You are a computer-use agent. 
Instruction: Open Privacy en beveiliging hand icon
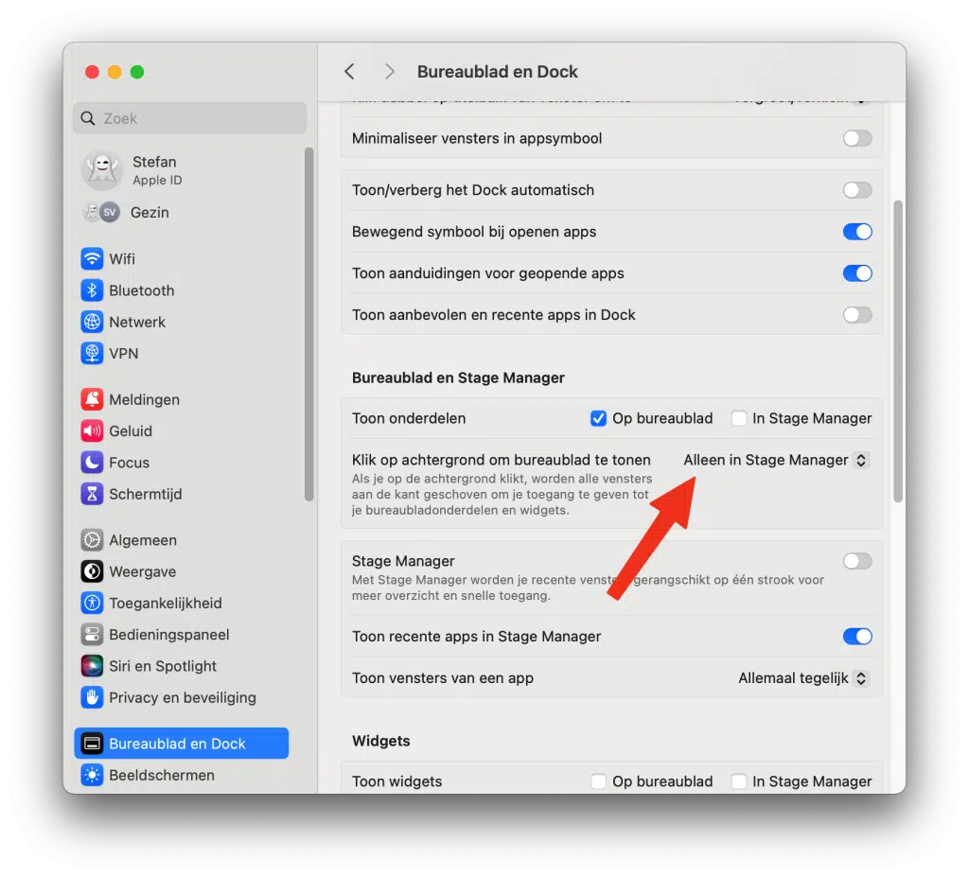92,698
